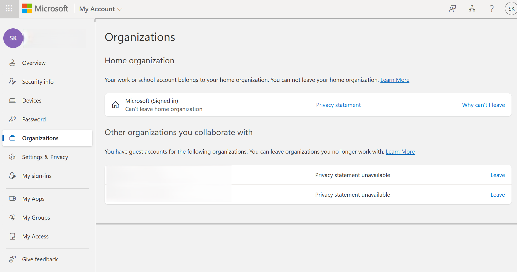The height and width of the screenshot is (272, 517).
Task: Select the Settings & Privacy gear icon
Action: (12, 157)
